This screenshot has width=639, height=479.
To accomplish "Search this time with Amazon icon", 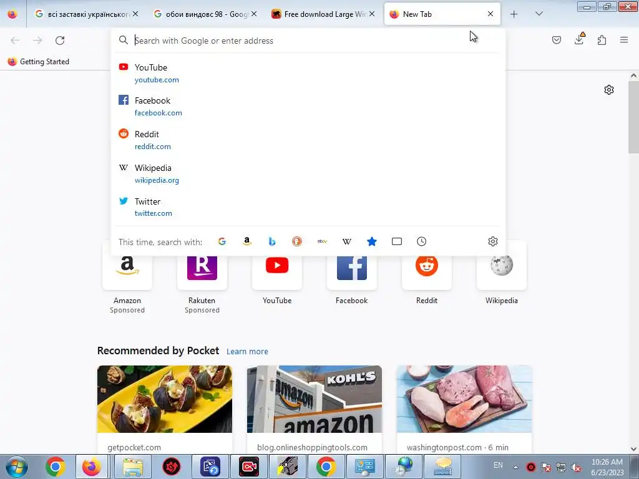I will point(246,241).
